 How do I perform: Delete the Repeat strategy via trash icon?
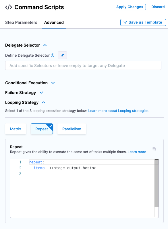click(x=154, y=149)
